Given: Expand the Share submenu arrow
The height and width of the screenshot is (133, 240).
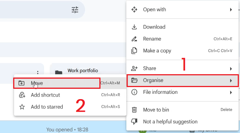Looking at the screenshot, I should click(x=231, y=68).
